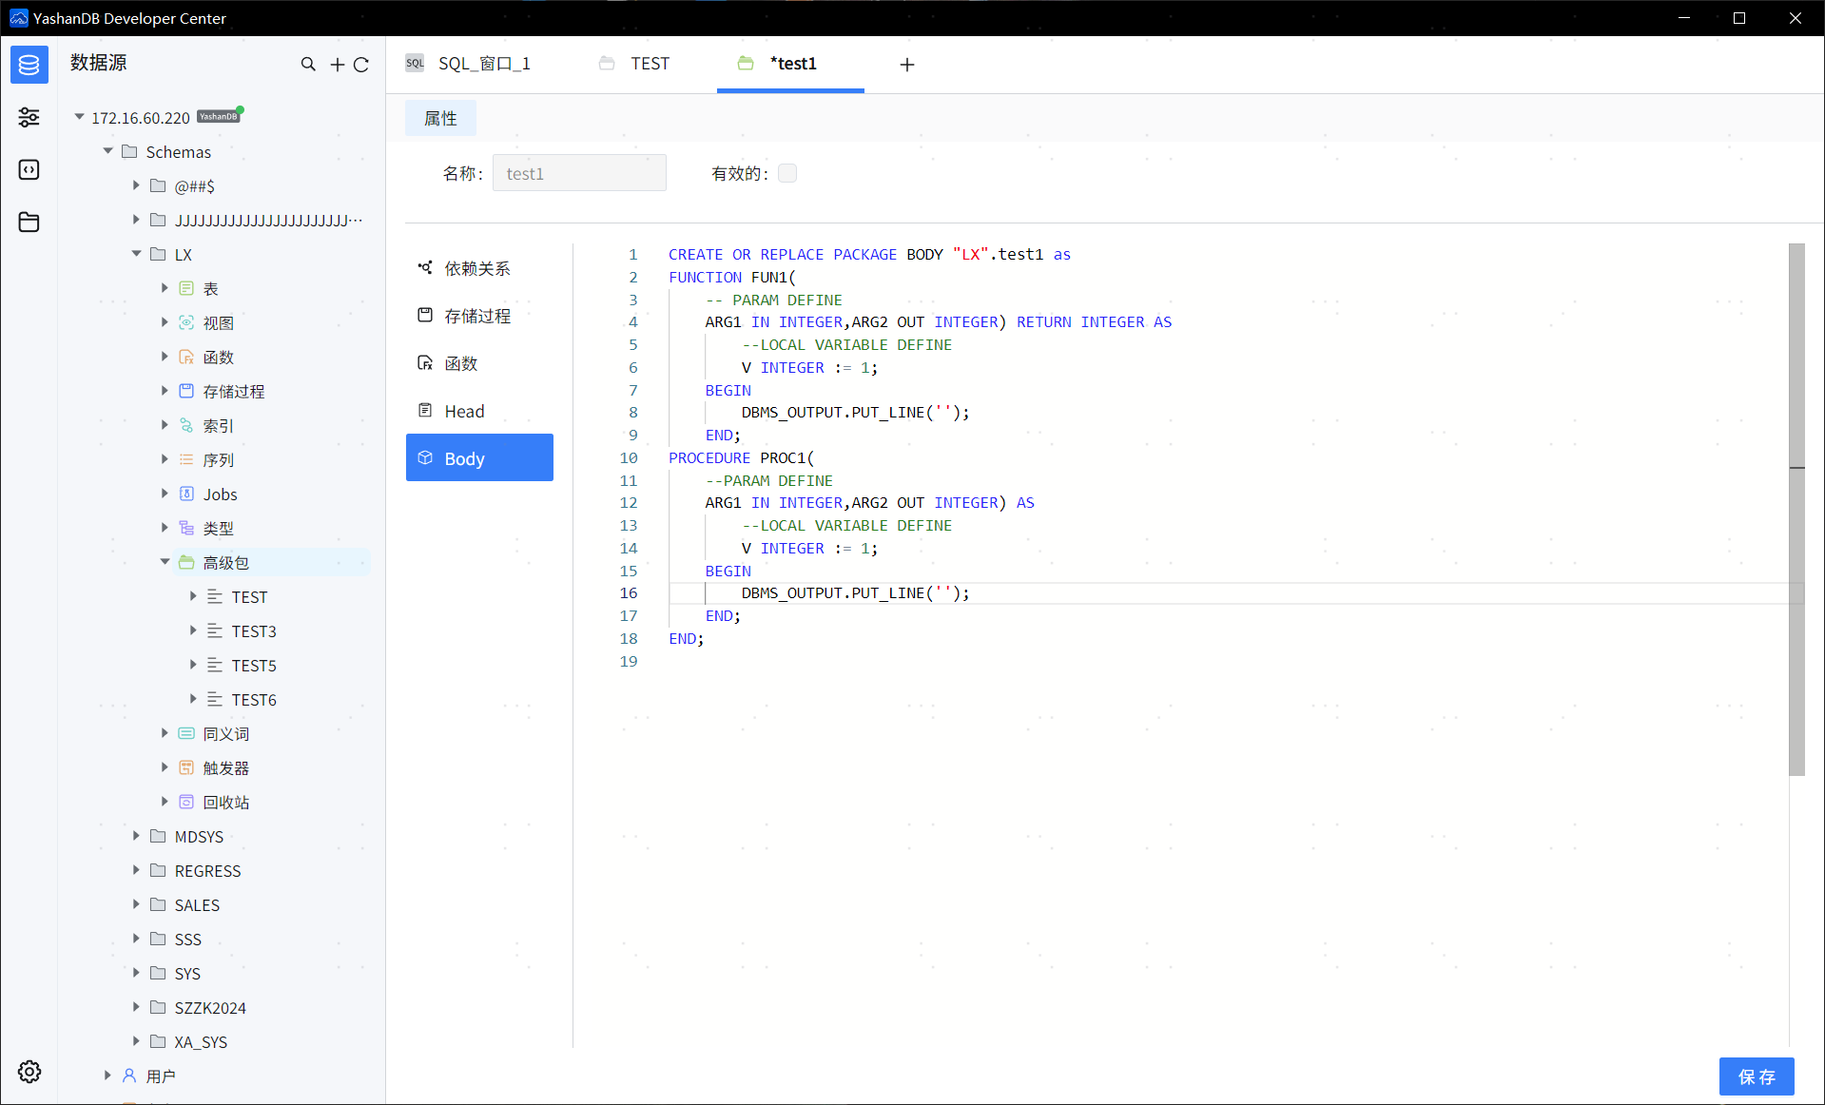1825x1105 pixels.
Task: Refresh the data source tree
Action: point(362,64)
